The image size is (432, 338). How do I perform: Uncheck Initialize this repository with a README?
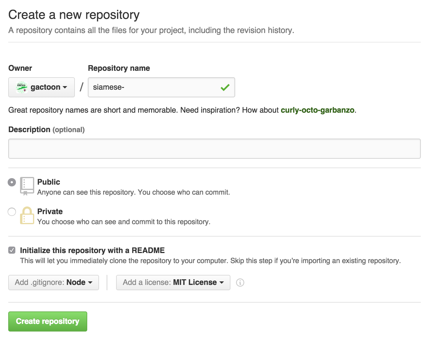coord(12,250)
